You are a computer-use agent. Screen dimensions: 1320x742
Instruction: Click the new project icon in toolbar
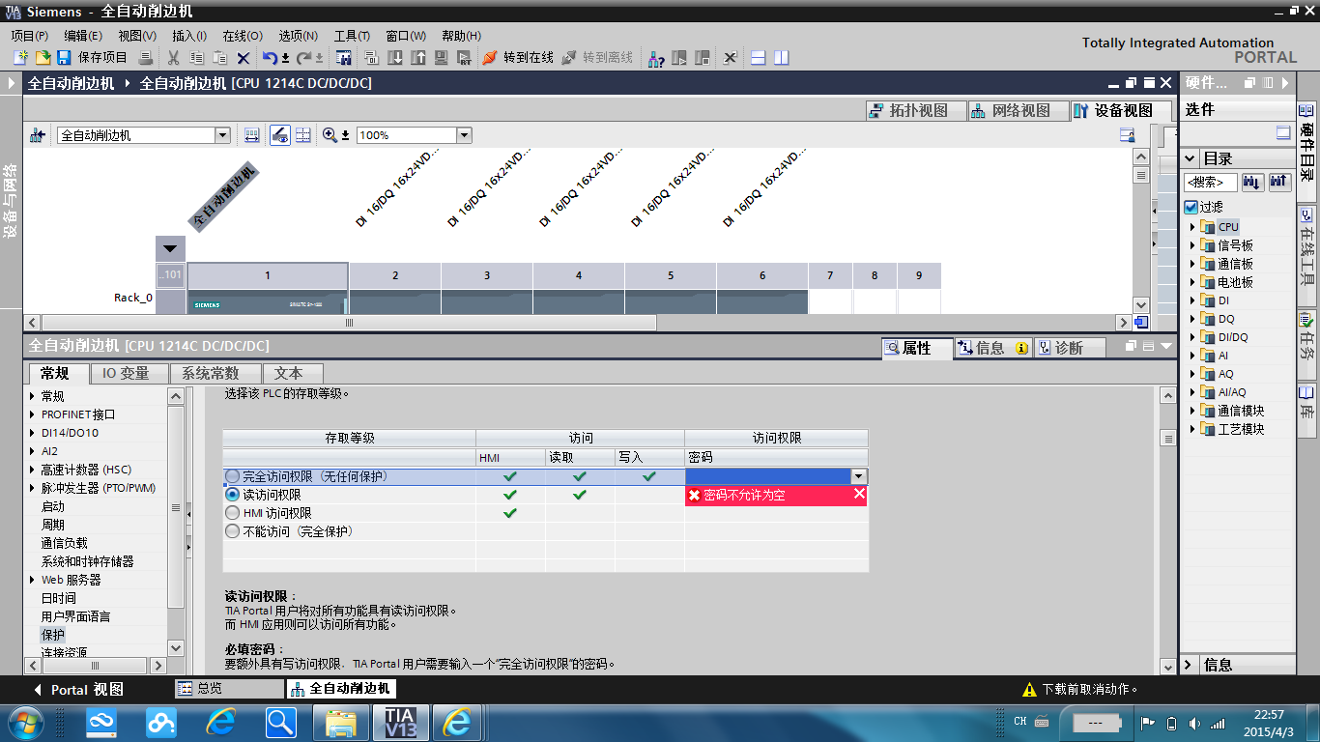[x=20, y=58]
